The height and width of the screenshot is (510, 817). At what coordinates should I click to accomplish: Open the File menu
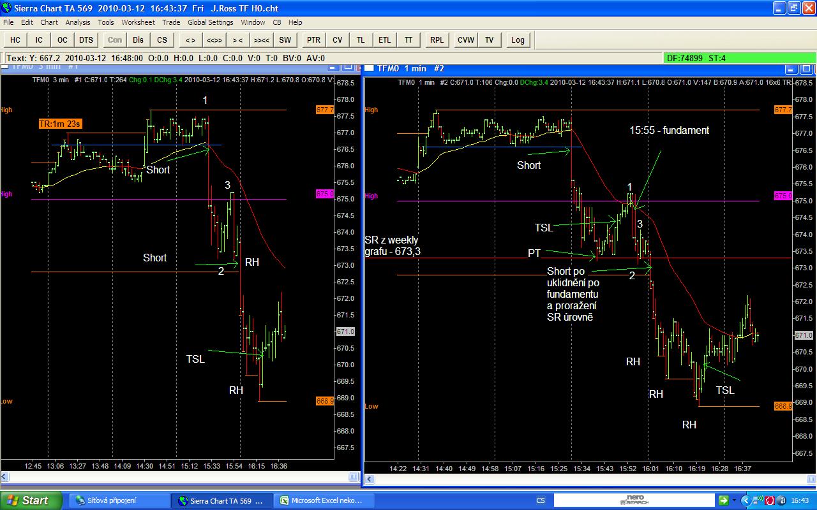point(8,22)
